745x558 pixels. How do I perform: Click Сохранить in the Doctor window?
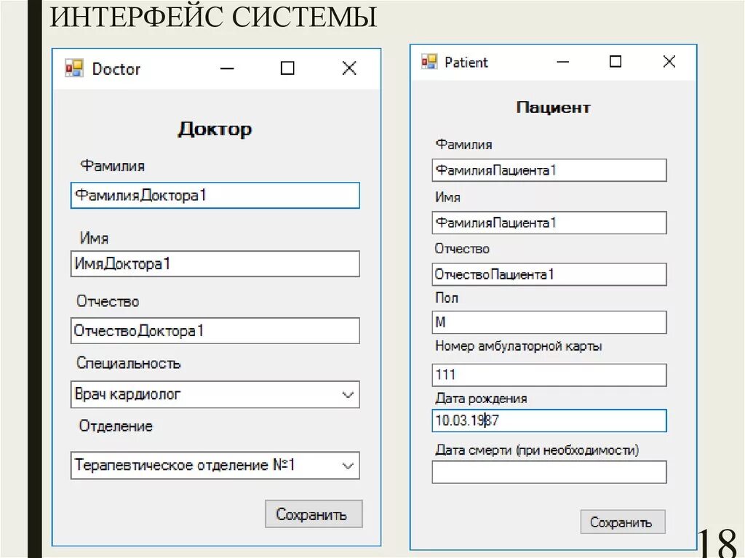pos(314,514)
